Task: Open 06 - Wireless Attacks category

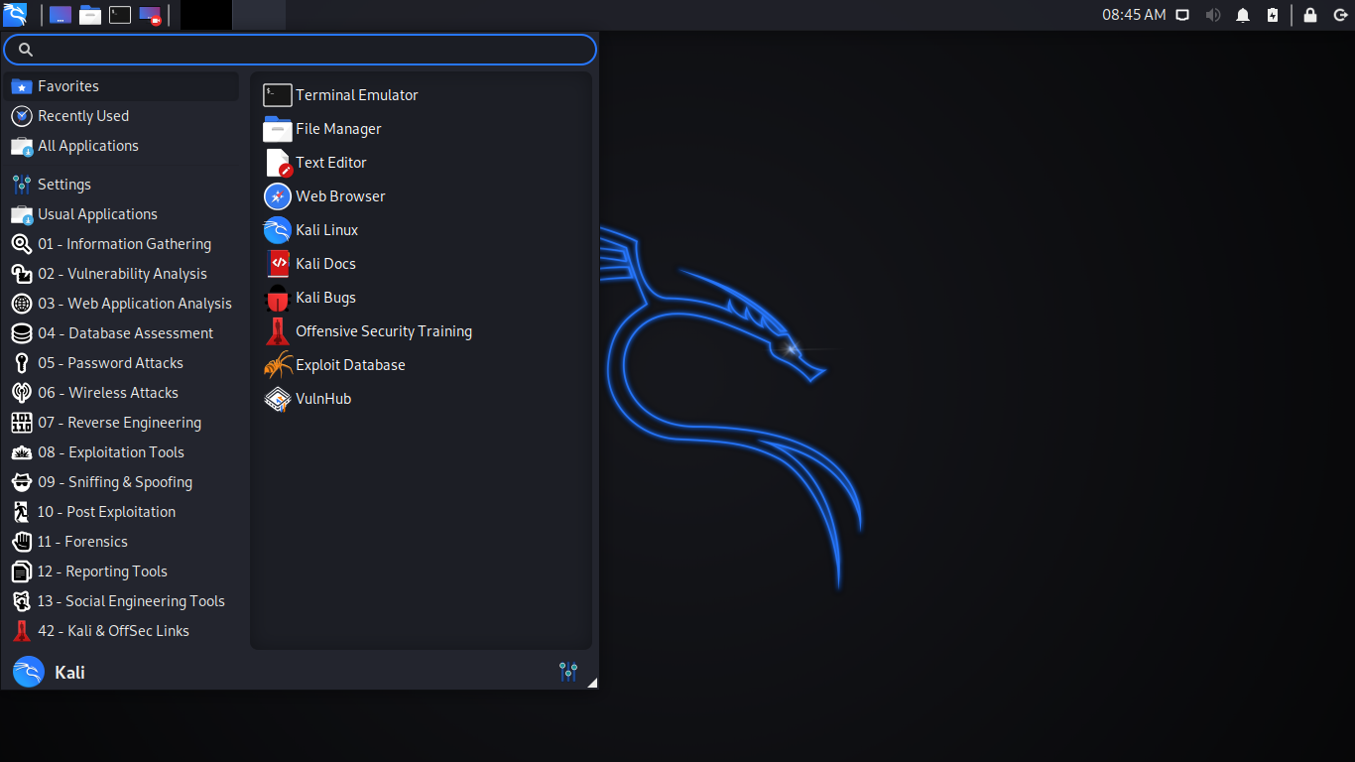Action: click(121, 393)
